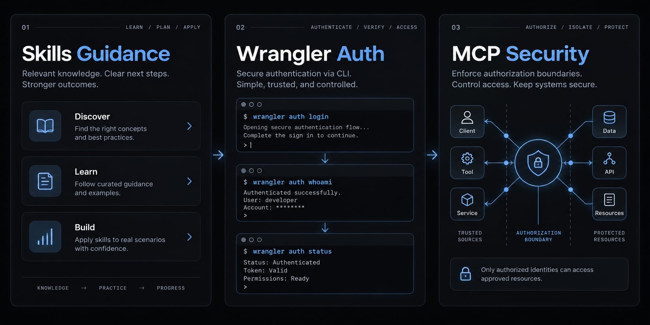
Task: Select the Data database icon
Action: coord(609,118)
